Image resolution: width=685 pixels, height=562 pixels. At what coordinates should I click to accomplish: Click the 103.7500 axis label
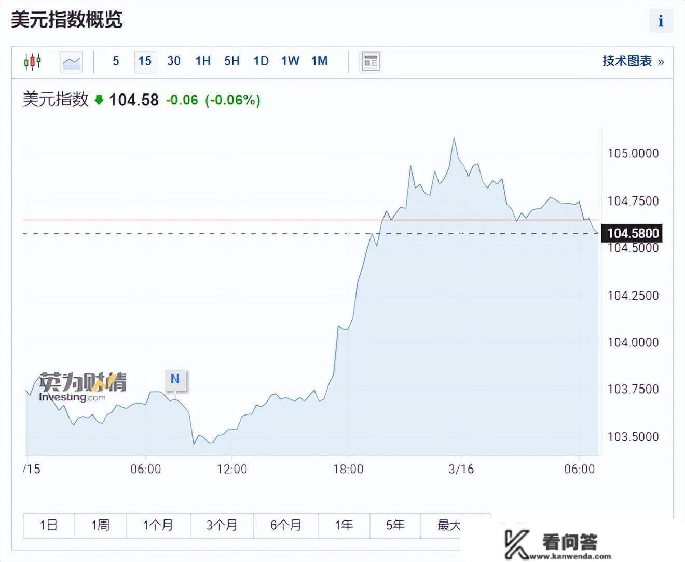pyautogui.click(x=633, y=389)
